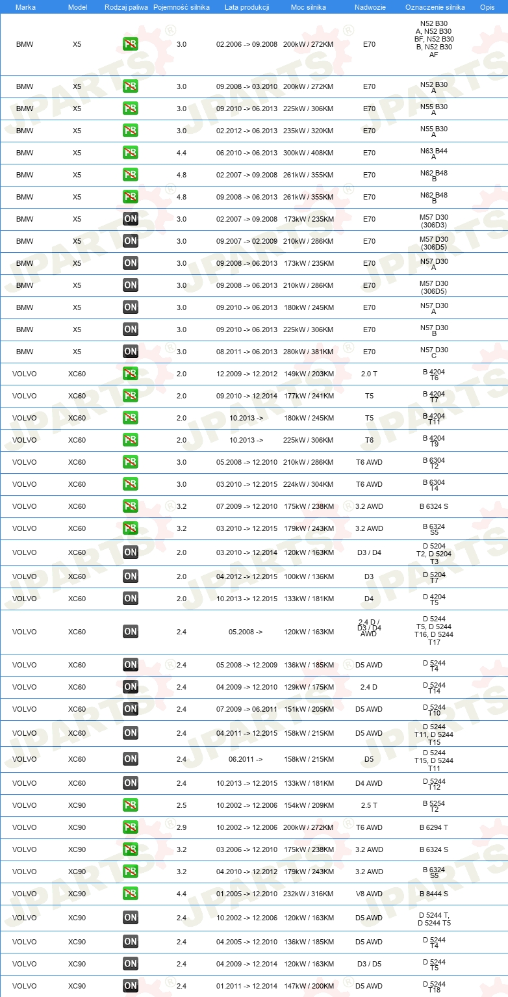Viewport: 508px width, 997px height.
Task: Select the D3 / D4 body cell
Action: pyautogui.click(x=369, y=552)
